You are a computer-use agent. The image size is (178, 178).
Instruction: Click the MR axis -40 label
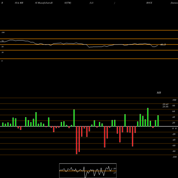[x=174, y=140]
